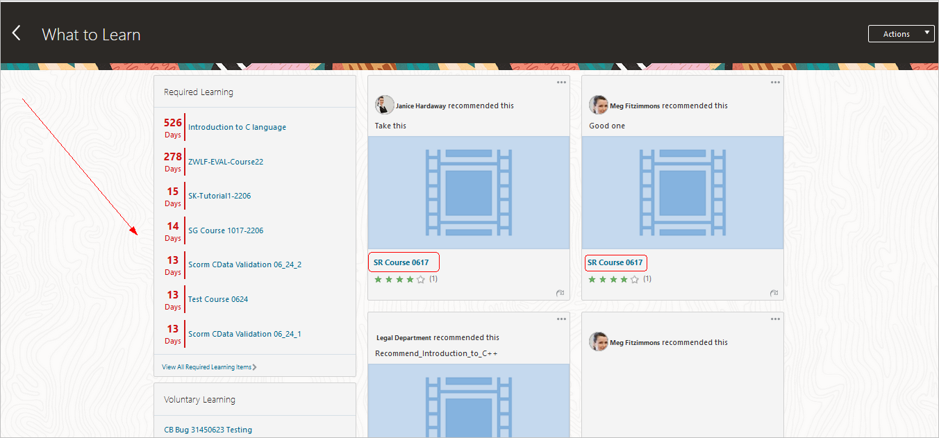Click Janice Hardaway's avatar

point(385,105)
